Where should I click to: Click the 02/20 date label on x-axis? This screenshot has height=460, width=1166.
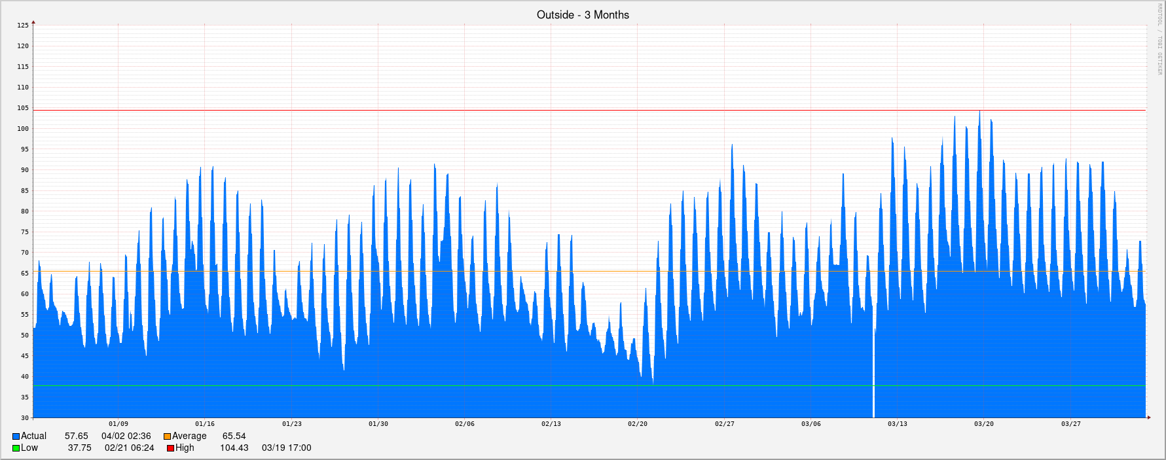(638, 424)
